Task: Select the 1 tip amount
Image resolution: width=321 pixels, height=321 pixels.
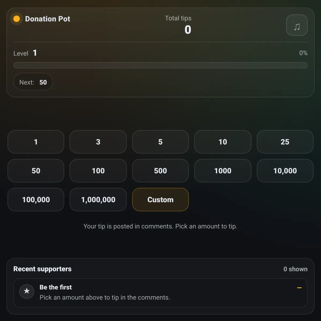Action: [36, 142]
